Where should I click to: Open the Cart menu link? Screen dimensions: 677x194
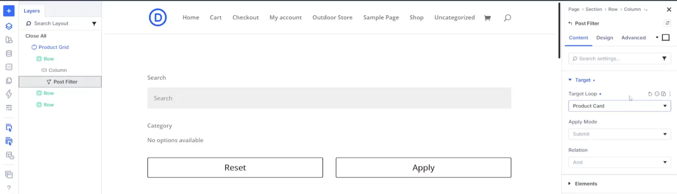pyautogui.click(x=216, y=17)
